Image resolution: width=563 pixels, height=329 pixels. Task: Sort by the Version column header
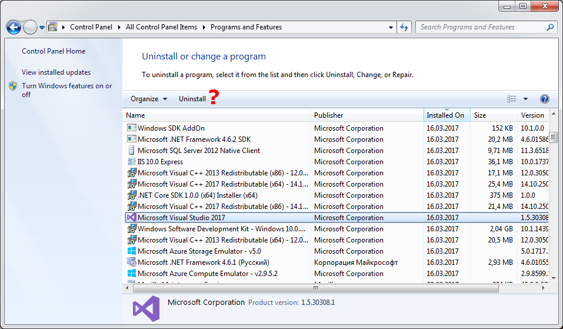click(533, 115)
